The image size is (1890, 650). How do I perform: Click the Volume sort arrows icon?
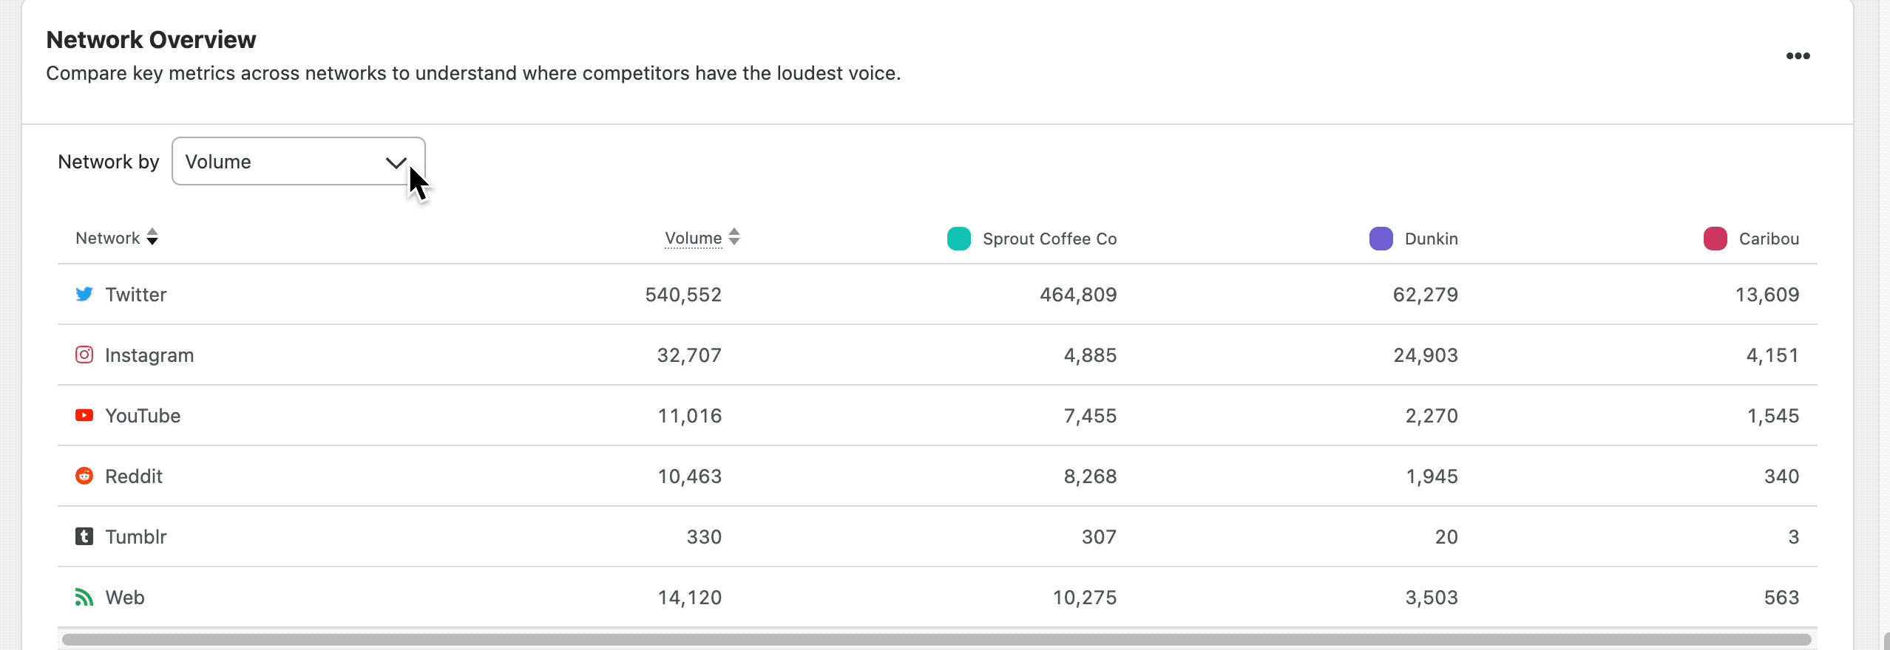click(x=734, y=237)
